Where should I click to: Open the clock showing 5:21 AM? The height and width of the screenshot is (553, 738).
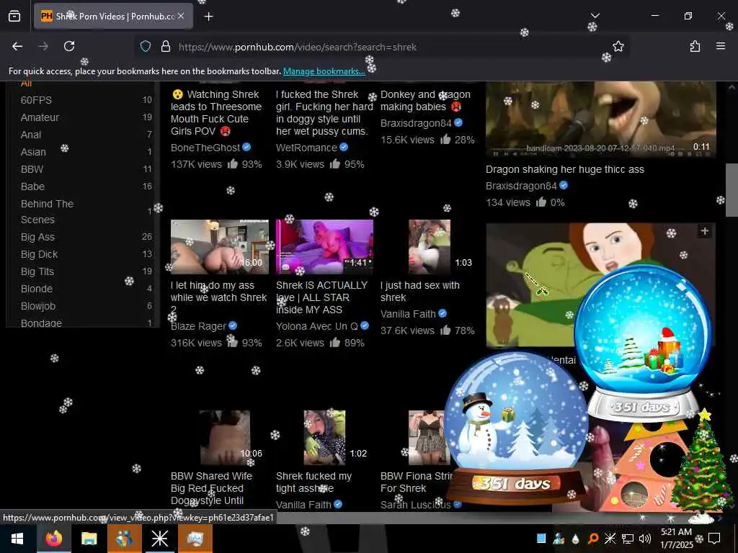click(676, 539)
